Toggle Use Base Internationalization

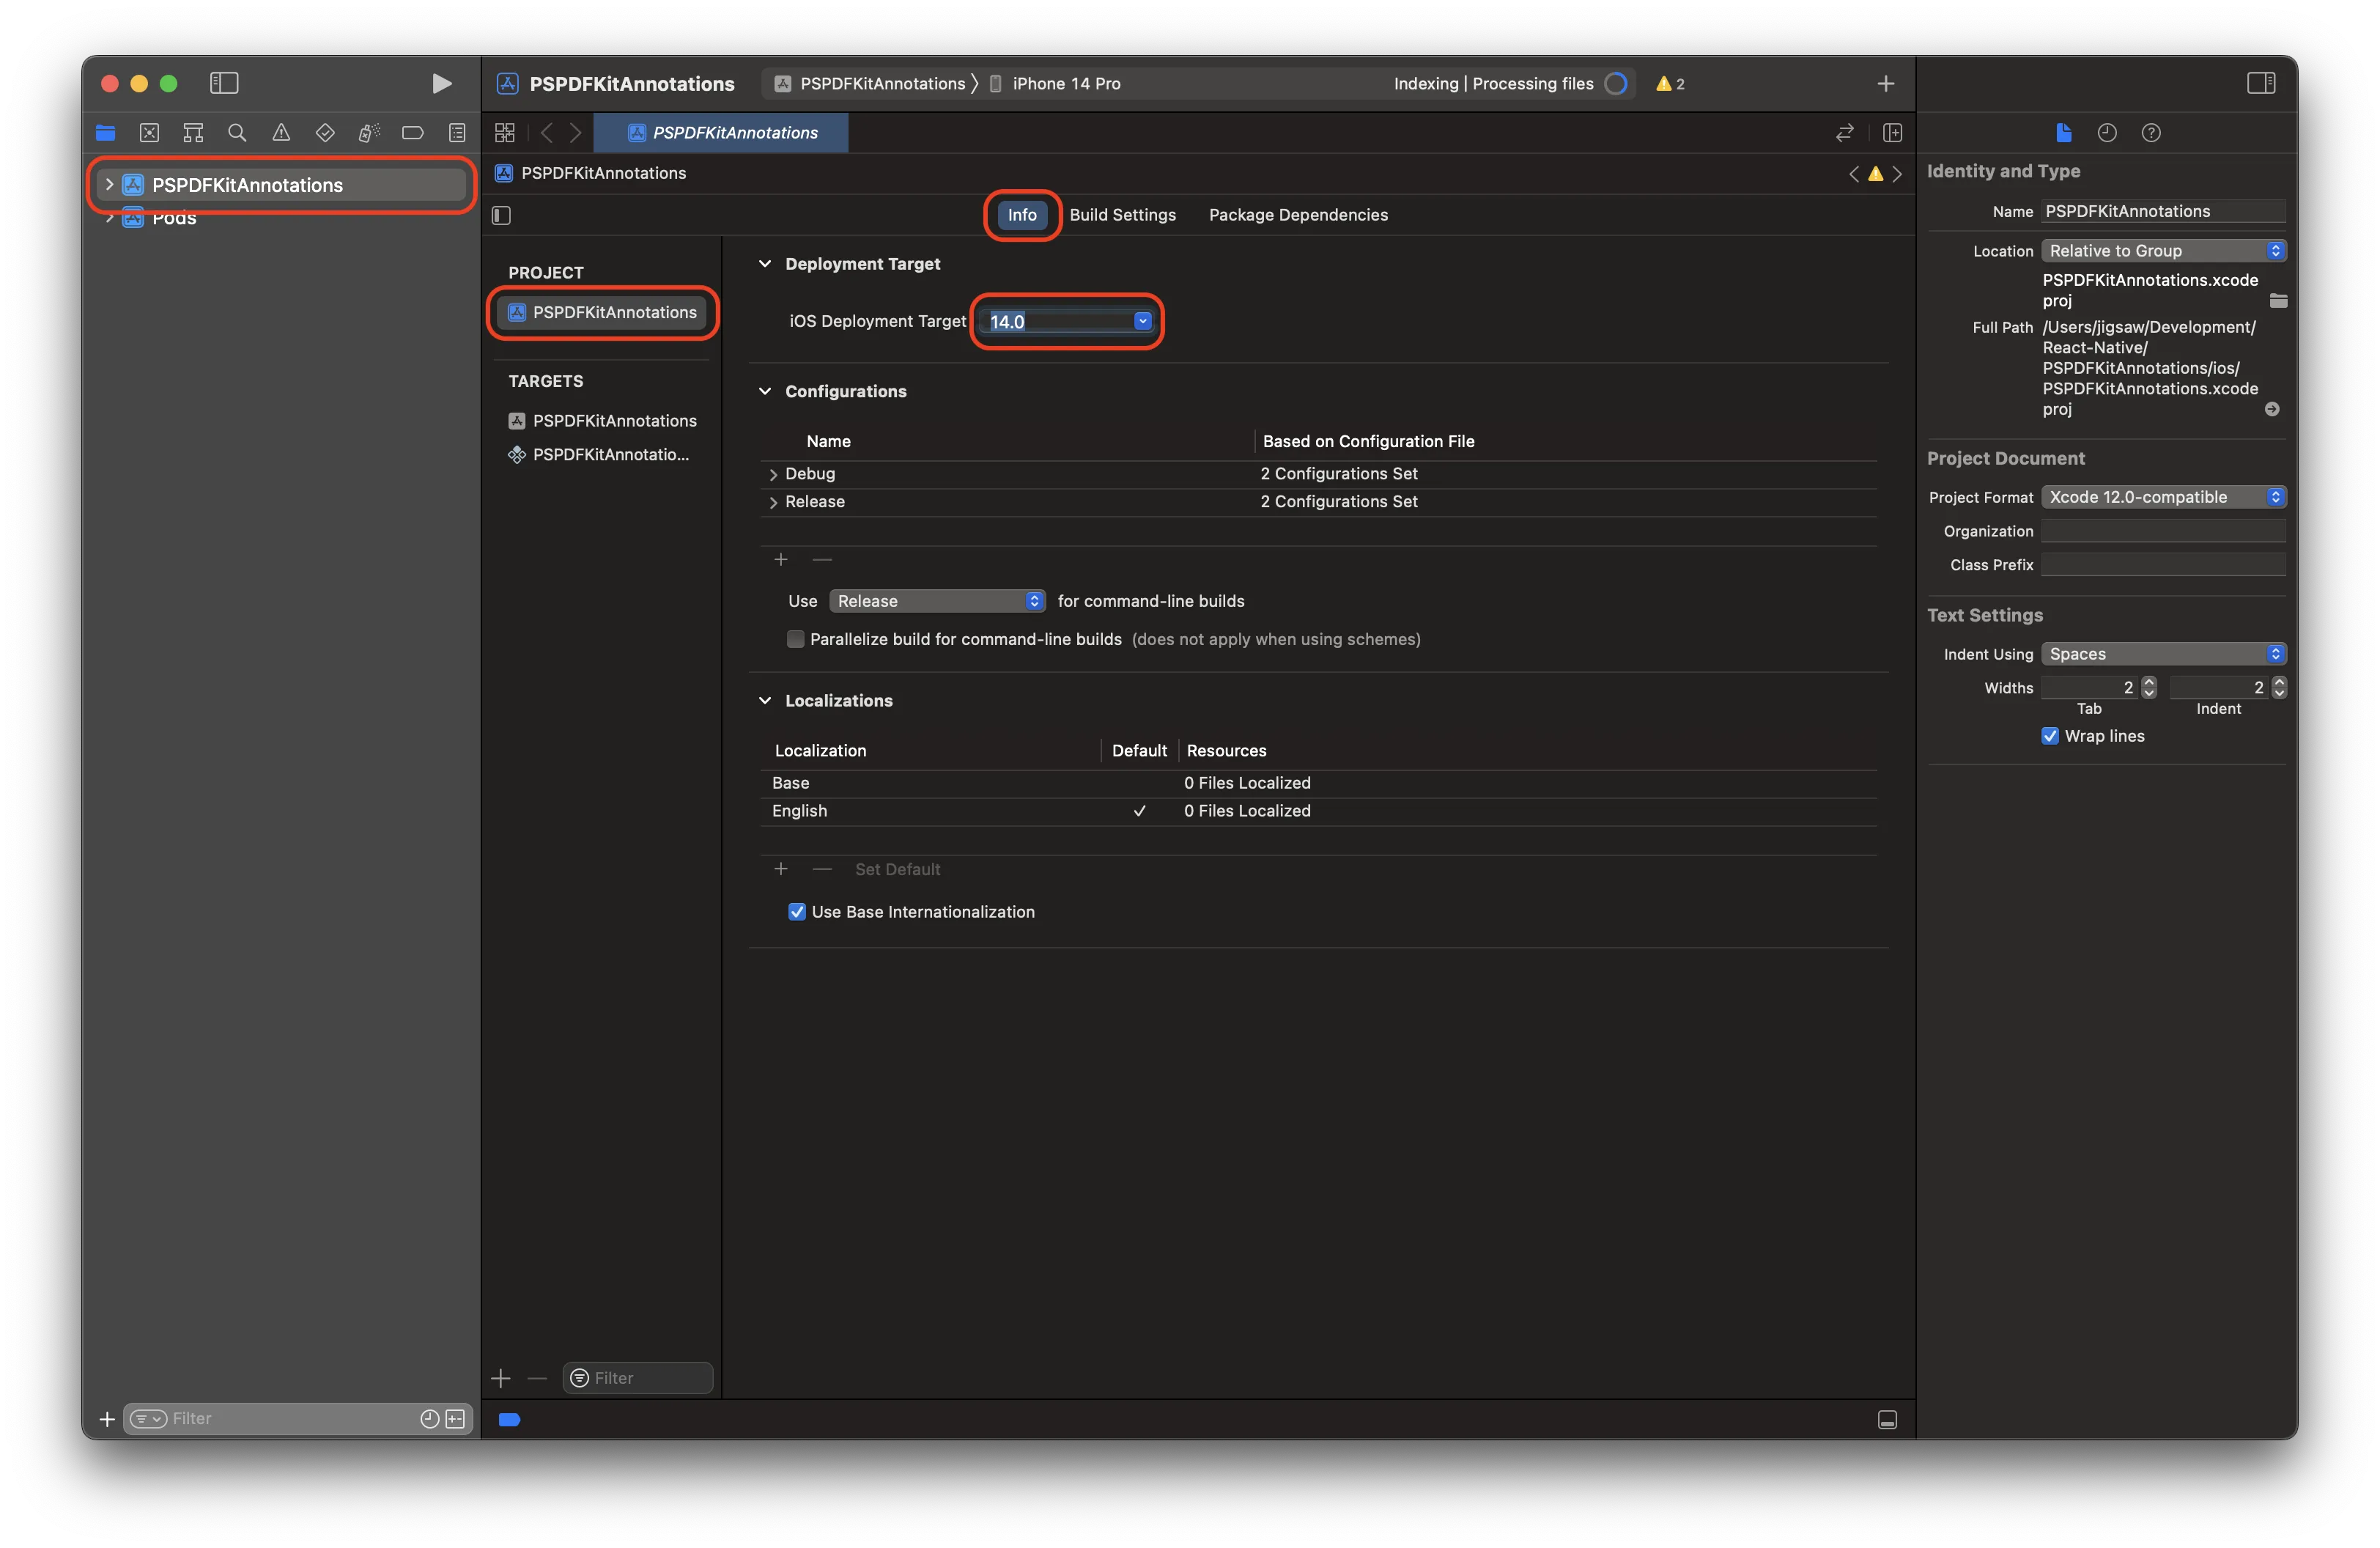pyautogui.click(x=796, y=911)
